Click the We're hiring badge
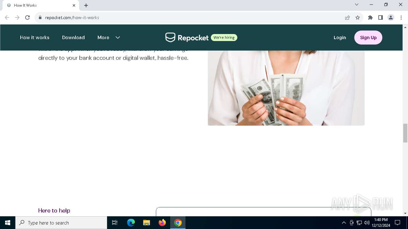The width and height of the screenshot is (408, 229). [224, 38]
